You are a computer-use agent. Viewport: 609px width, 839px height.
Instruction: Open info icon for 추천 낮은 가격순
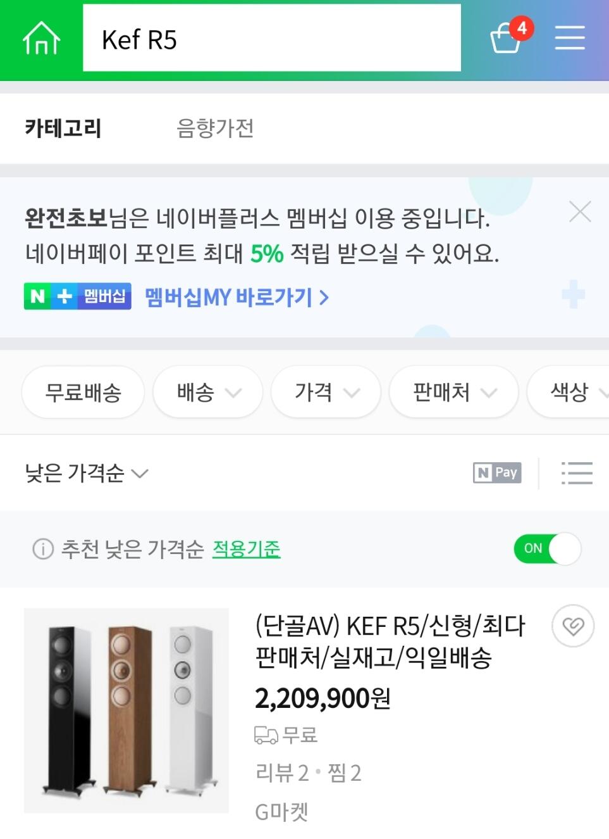(43, 548)
